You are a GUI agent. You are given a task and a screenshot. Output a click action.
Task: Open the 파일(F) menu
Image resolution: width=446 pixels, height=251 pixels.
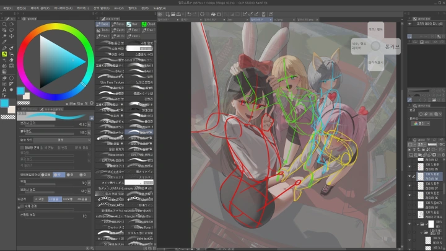point(7,8)
